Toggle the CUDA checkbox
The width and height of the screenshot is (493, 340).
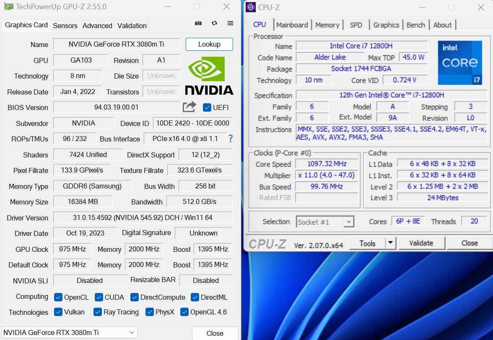pyautogui.click(x=99, y=297)
